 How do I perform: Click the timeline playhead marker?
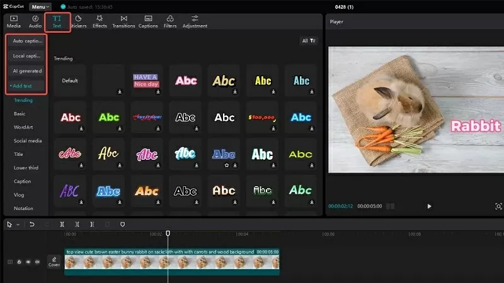coord(168,233)
